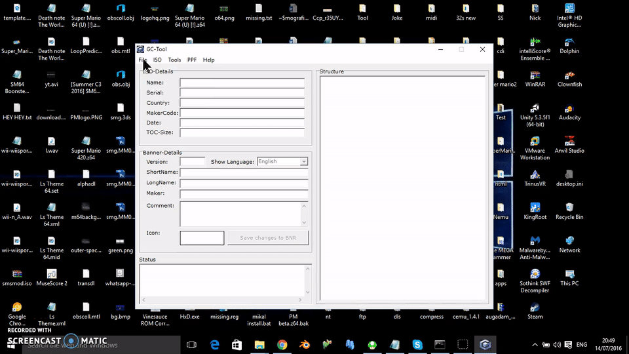Open the ISO menu
Screen dimensions: 629x354
157,60
